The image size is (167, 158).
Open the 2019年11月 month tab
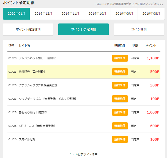point(70,14)
